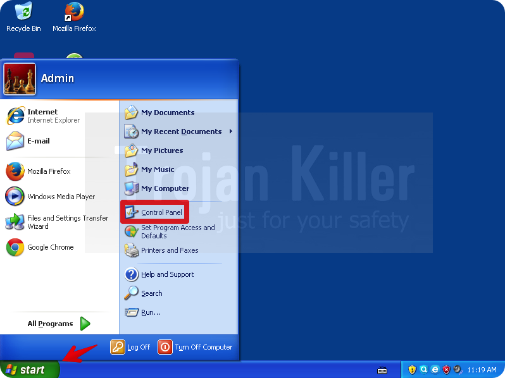Click the system tray clock
Viewport: 505px width, 378px height.
(x=482, y=370)
